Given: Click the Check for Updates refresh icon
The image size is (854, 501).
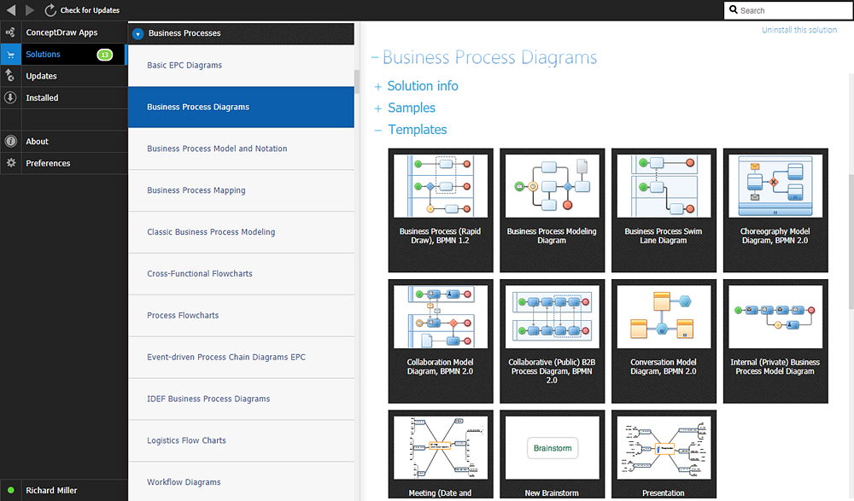Looking at the screenshot, I should tap(50, 10).
